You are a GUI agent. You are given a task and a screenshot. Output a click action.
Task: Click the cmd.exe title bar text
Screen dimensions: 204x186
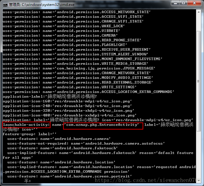[42, 5]
